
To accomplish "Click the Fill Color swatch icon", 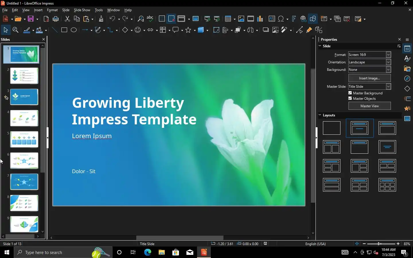I will (40, 30).
